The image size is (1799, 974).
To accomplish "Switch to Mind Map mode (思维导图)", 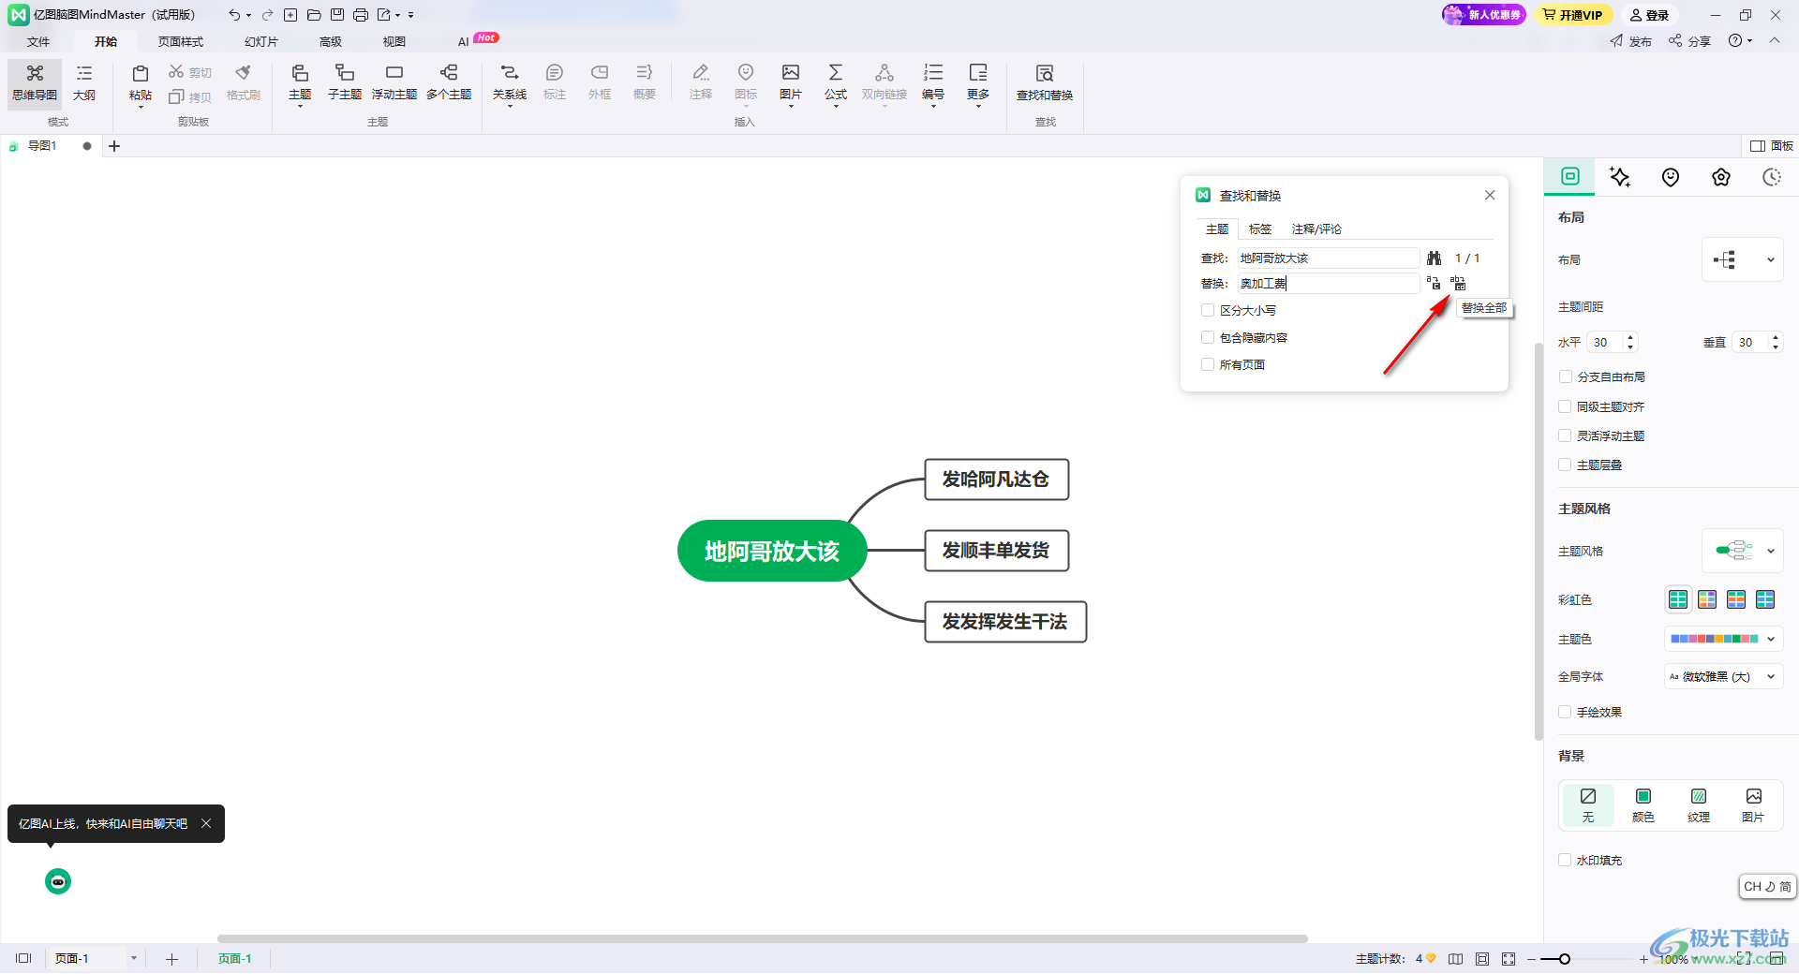I will point(35,83).
